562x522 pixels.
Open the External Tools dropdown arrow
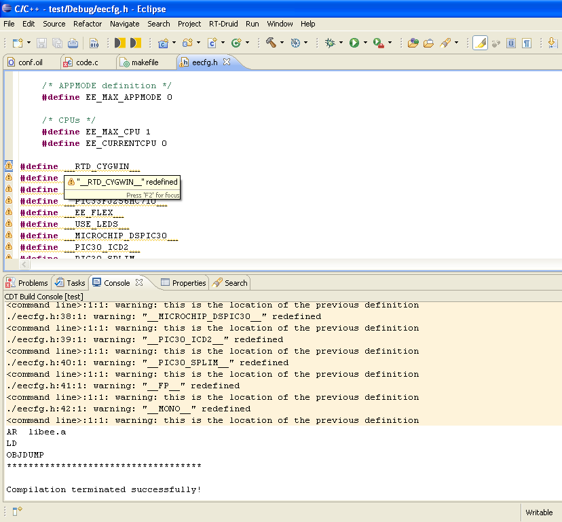[x=390, y=43]
